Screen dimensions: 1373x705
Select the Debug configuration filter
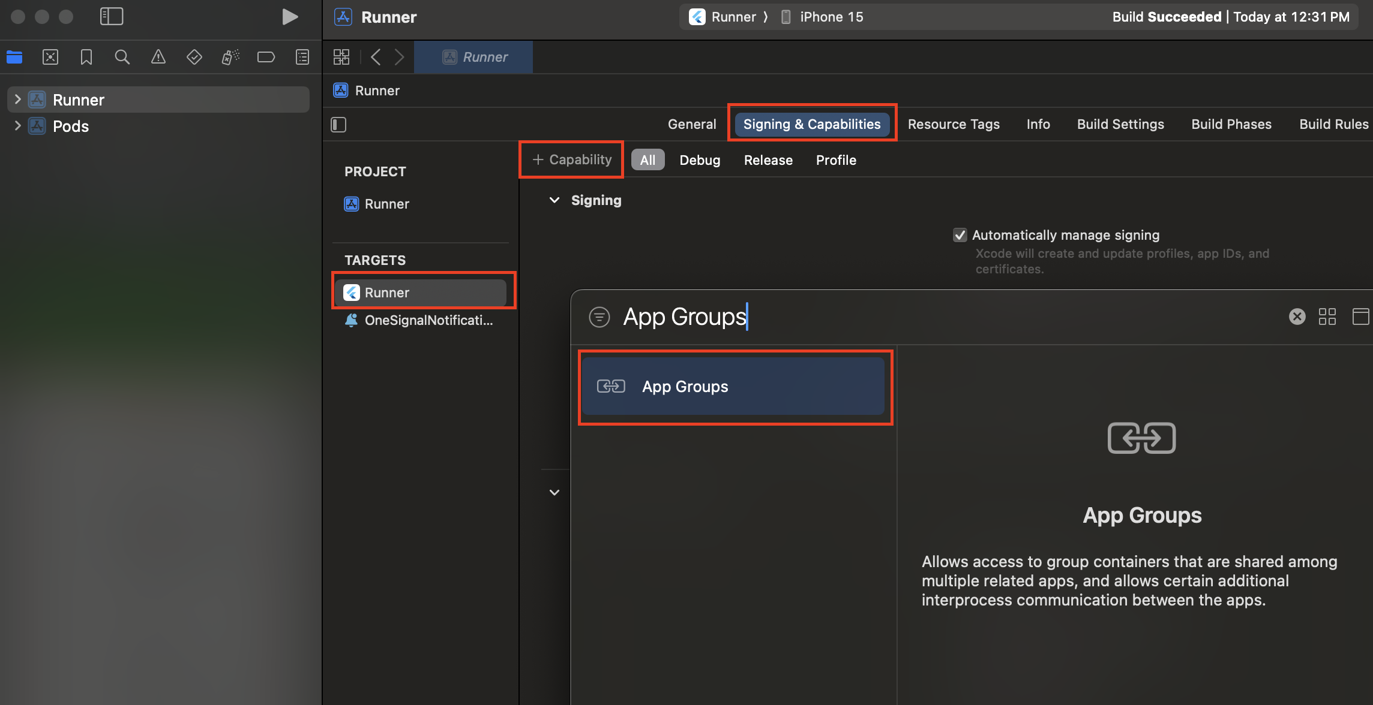click(x=700, y=160)
